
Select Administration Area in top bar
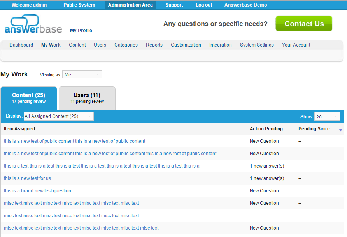pos(130,5)
